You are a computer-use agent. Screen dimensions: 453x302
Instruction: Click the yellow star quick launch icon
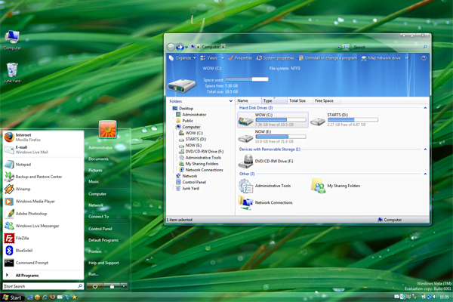click(75, 297)
